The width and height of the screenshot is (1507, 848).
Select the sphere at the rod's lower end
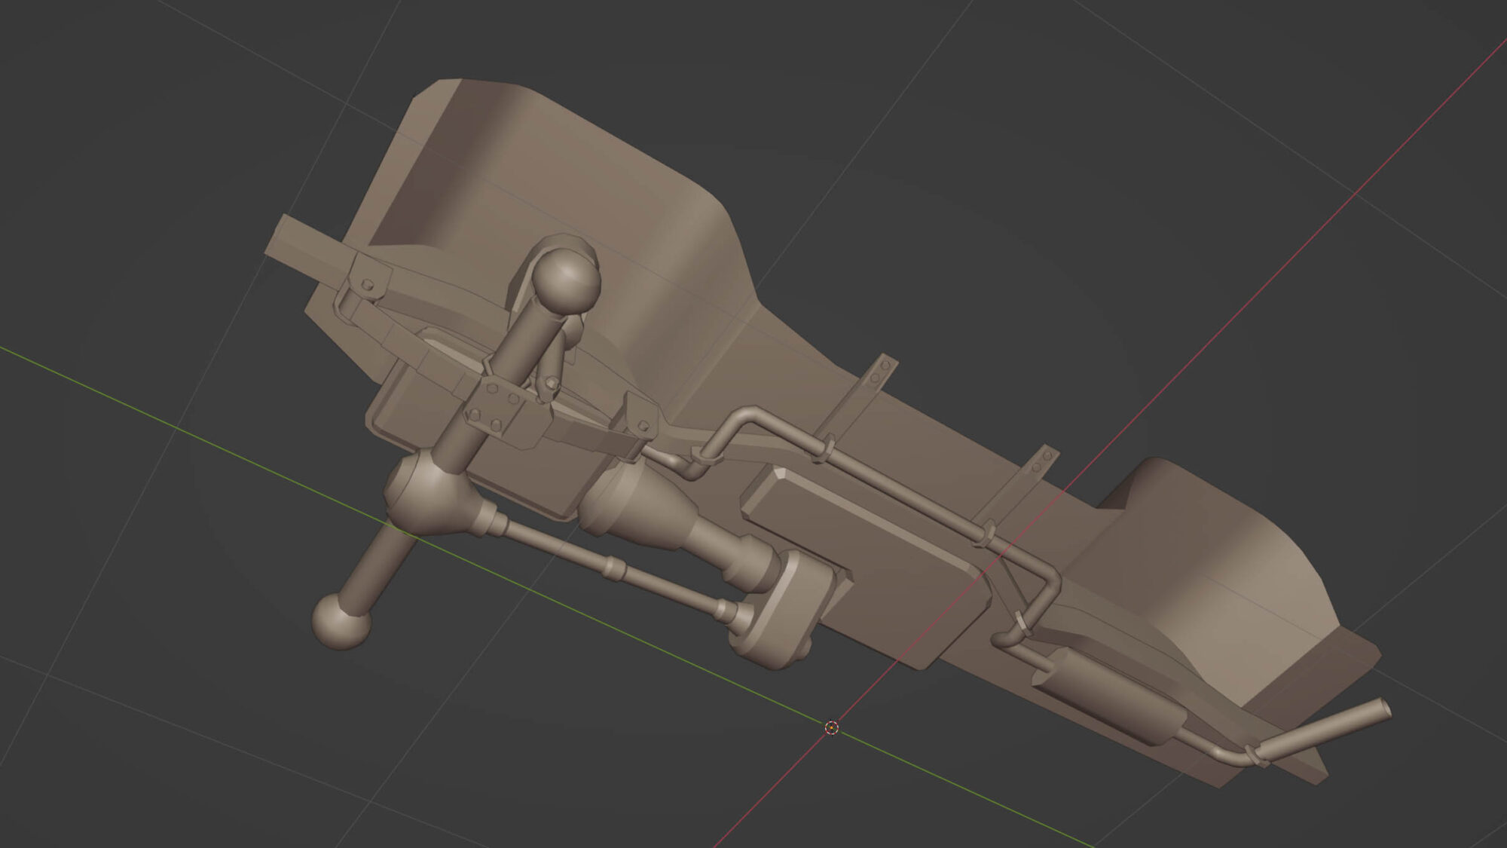click(341, 620)
